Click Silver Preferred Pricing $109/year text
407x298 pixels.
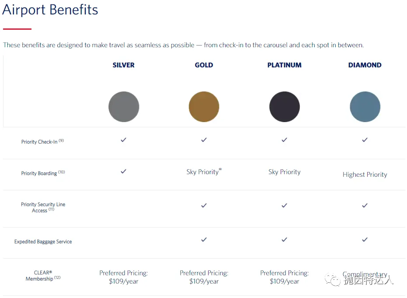[x=124, y=277]
